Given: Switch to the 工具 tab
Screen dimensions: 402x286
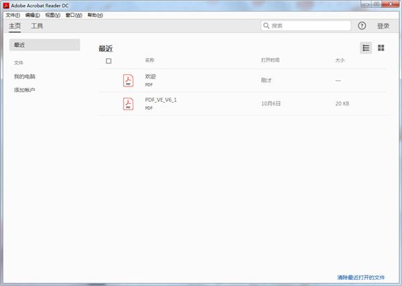Looking at the screenshot, I should click(37, 26).
